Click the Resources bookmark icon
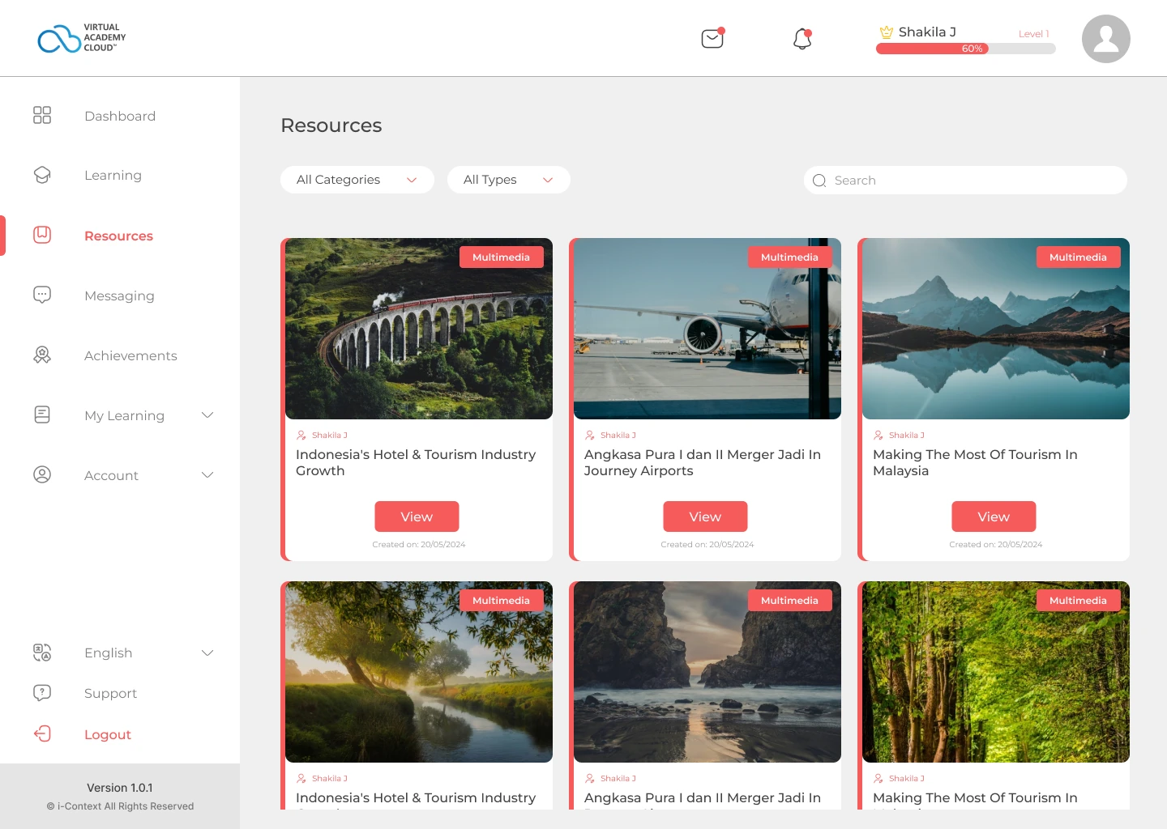The width and height of the screenshot is (1167, 829). coord(42,235)
